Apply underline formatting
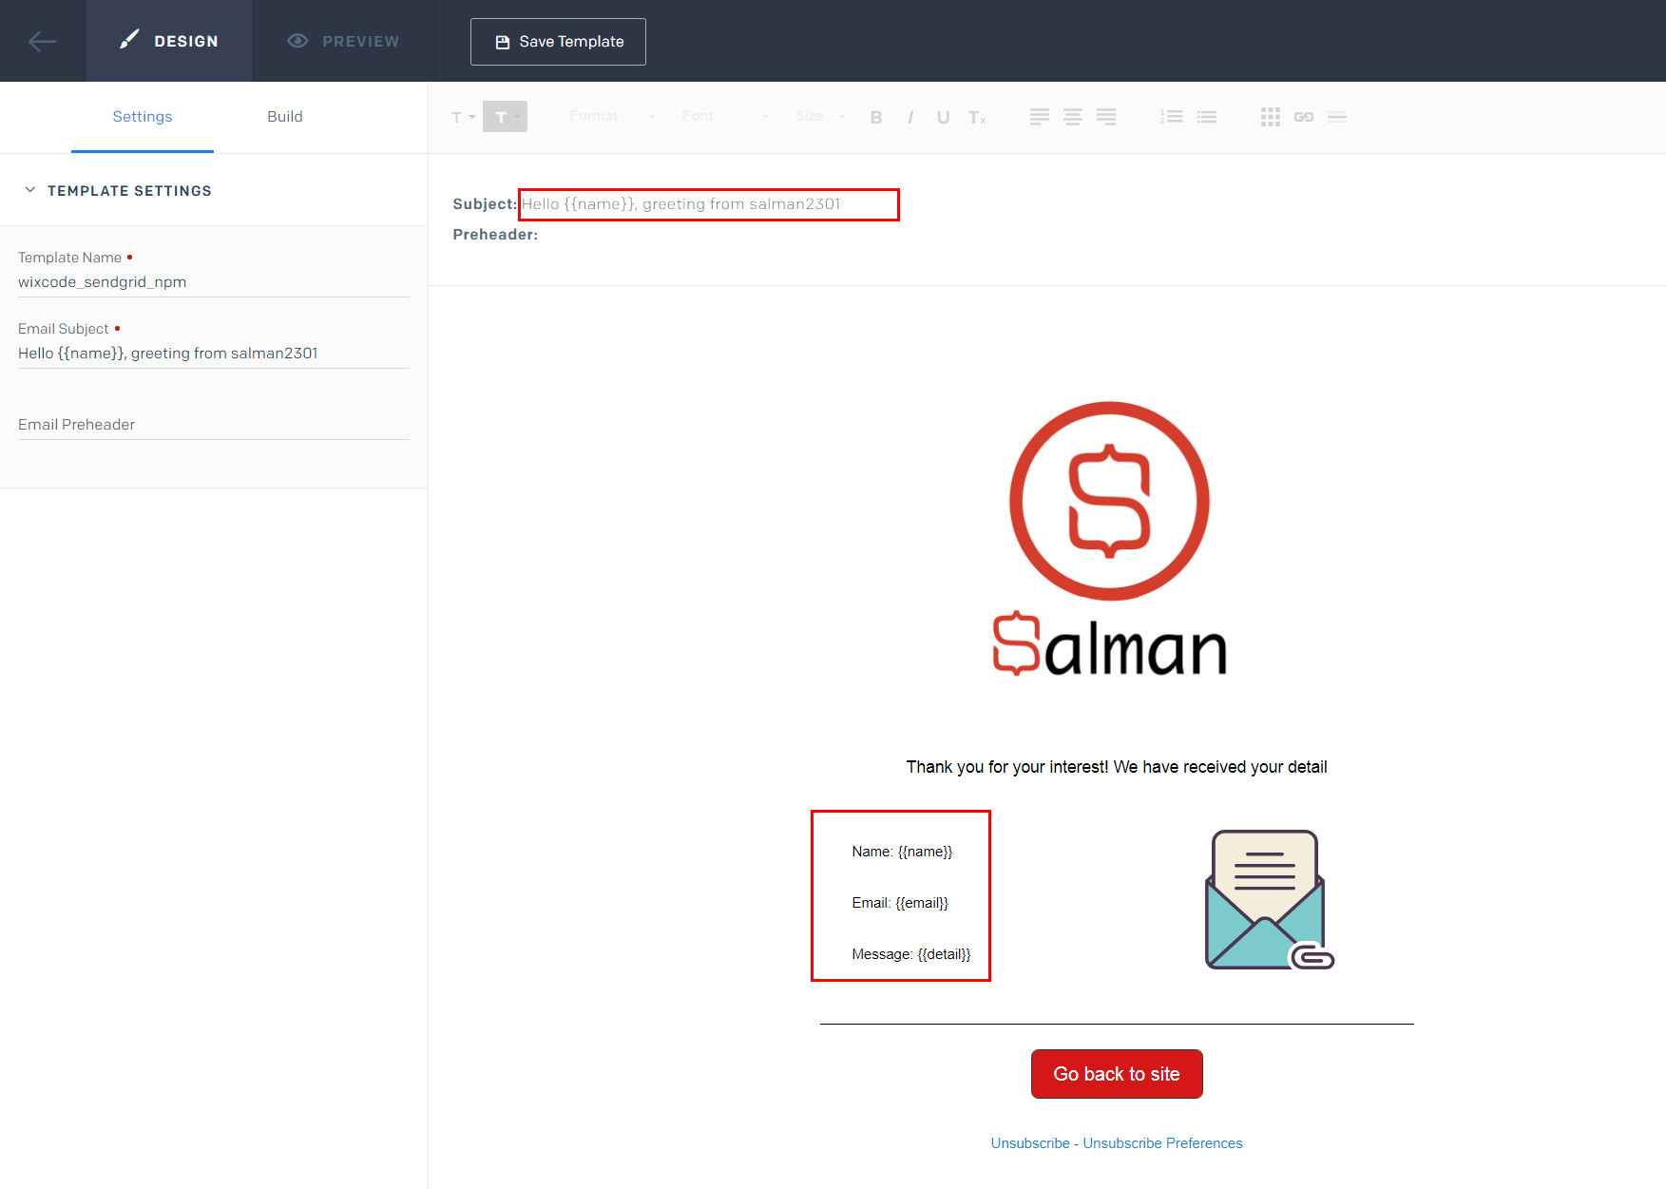The height and width of the screenshot is (1189, 1666). (x=943, y=116)
